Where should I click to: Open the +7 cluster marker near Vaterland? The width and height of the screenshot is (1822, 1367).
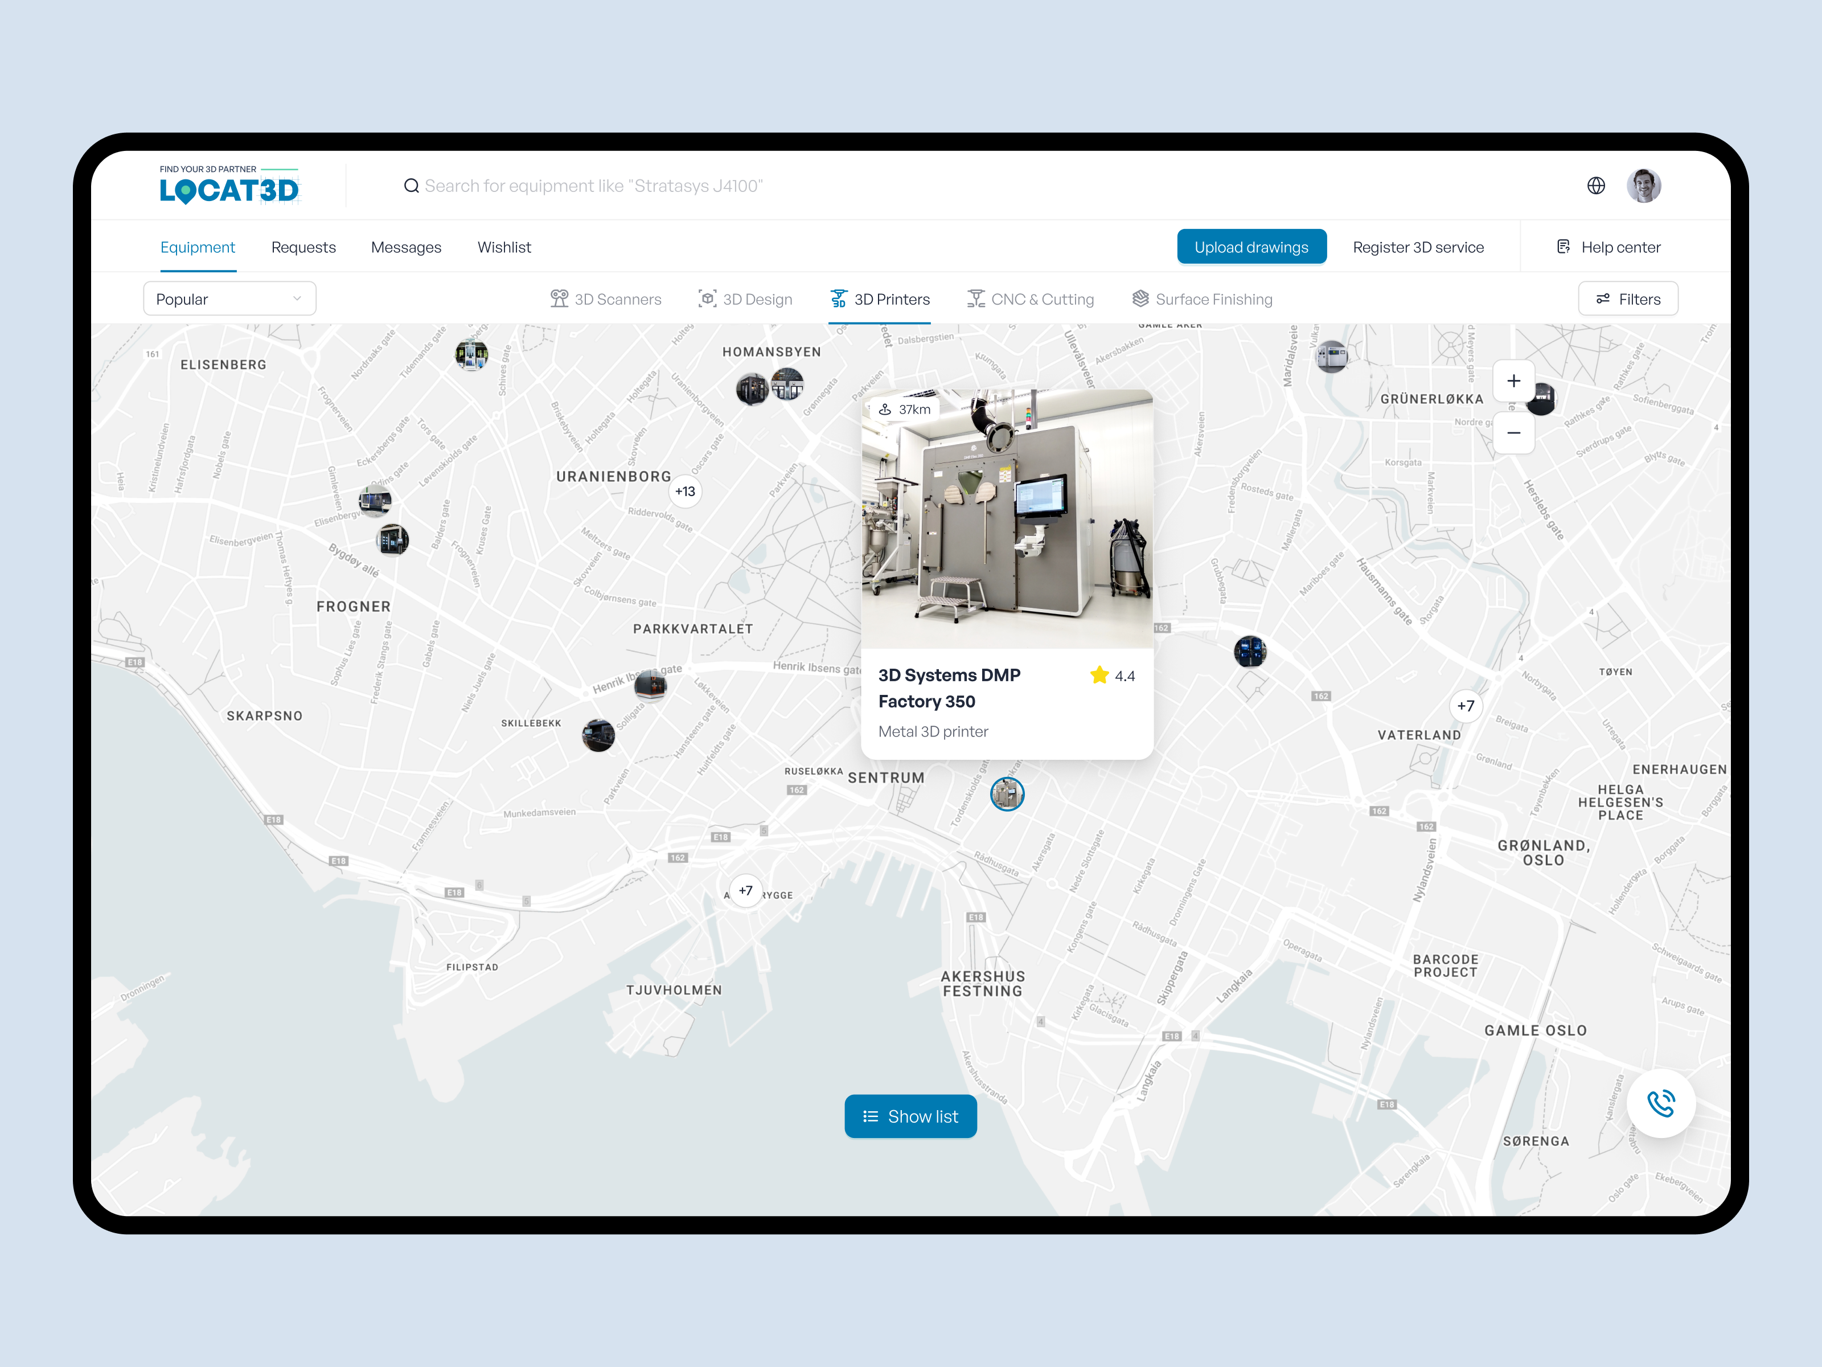[1466, 705]
